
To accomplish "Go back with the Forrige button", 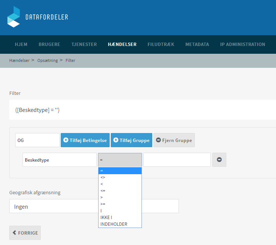I will pyautogui.click(x=25, y=233).
